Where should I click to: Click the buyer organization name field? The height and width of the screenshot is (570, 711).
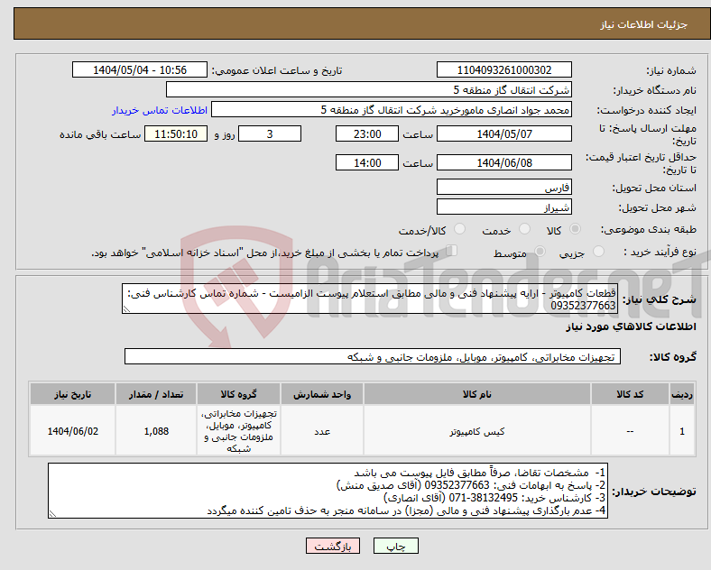click(369, 89)
